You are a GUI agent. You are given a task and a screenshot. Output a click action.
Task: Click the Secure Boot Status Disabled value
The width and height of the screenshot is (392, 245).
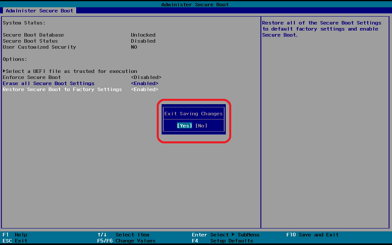tap(143, 41)
